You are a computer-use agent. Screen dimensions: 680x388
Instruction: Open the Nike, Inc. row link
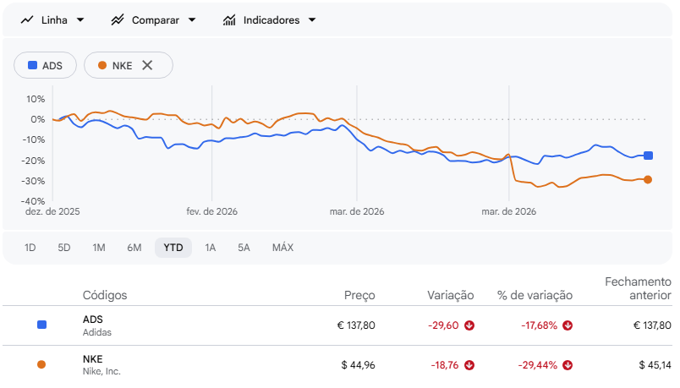(x=101, y=365)
